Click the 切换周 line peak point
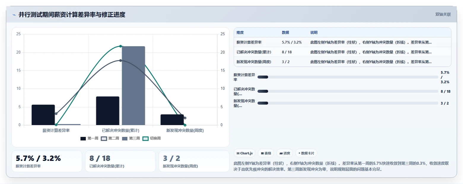463x184 pixels. coord(121,46)
